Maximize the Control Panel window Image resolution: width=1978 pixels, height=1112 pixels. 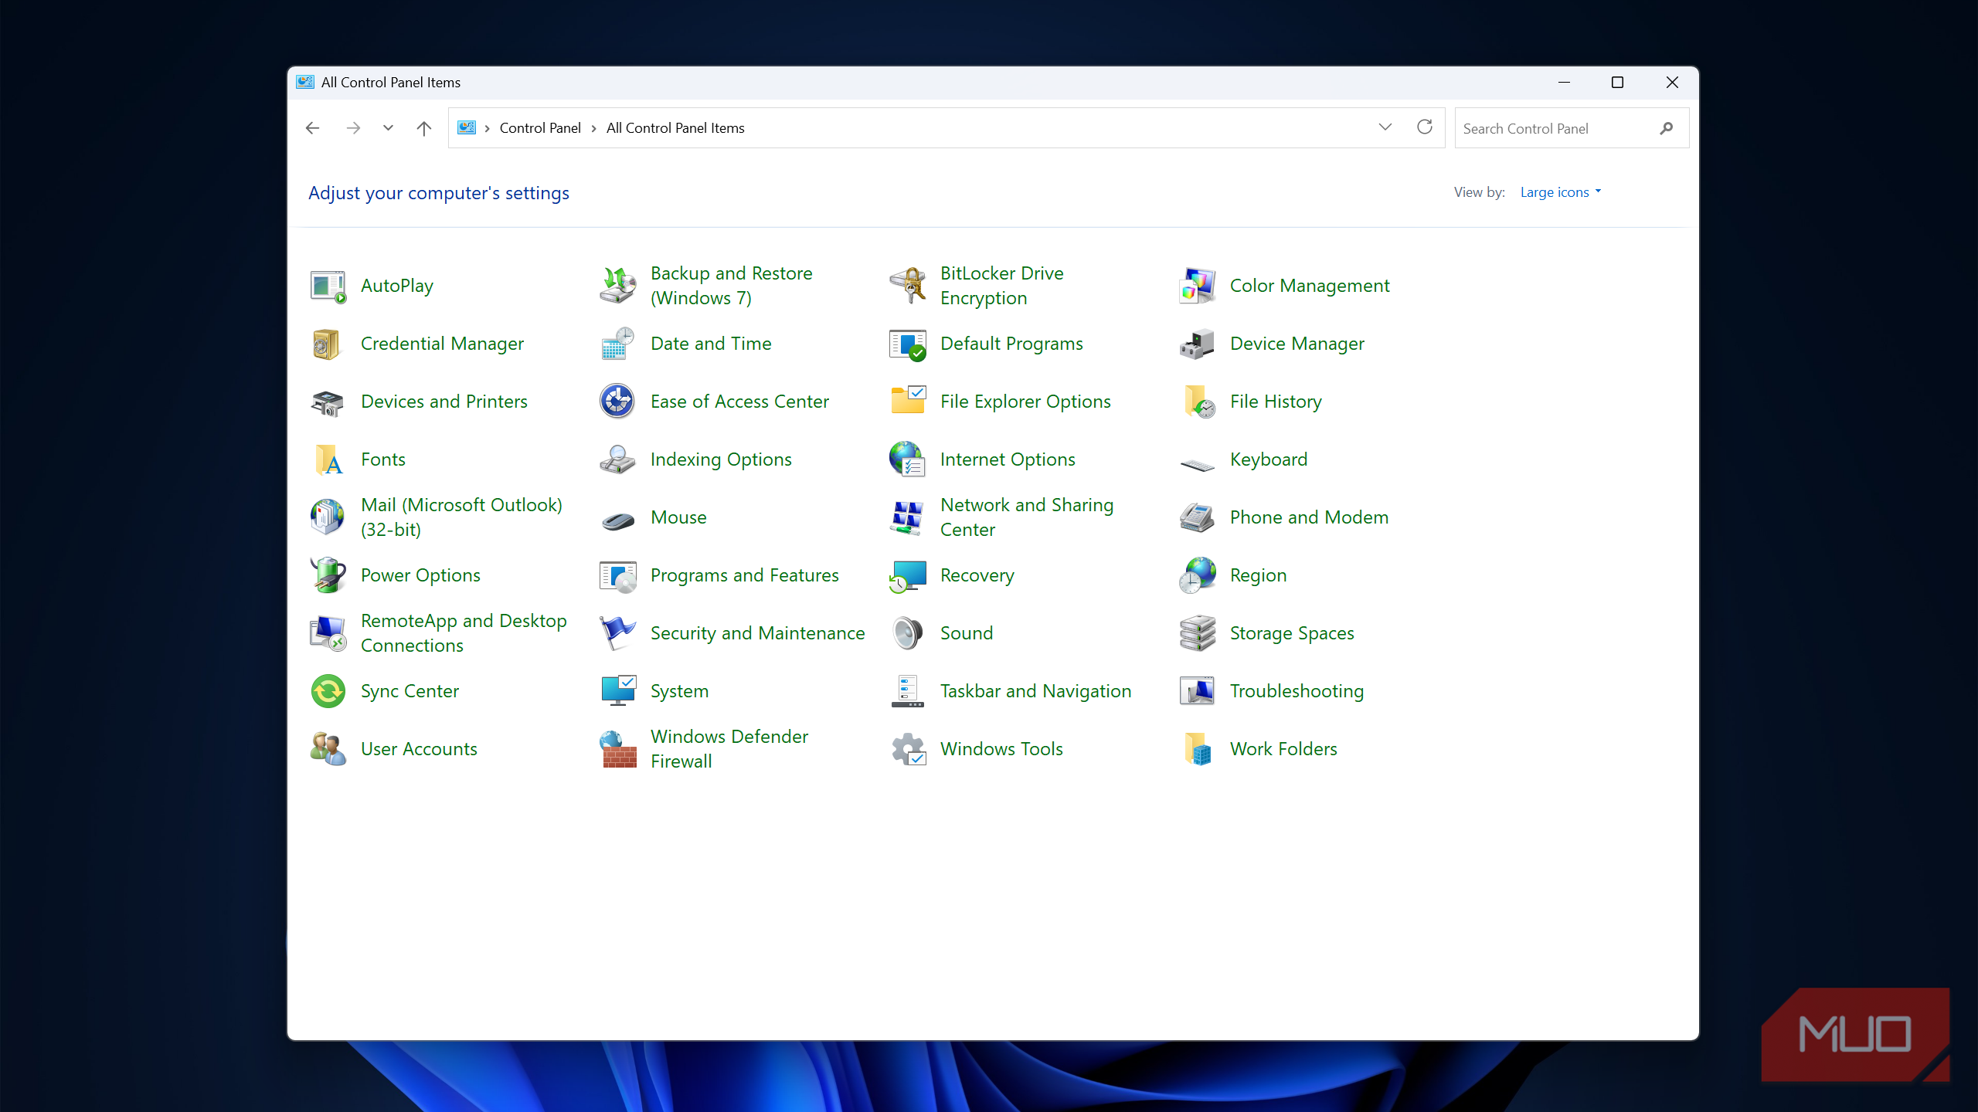1617,83
